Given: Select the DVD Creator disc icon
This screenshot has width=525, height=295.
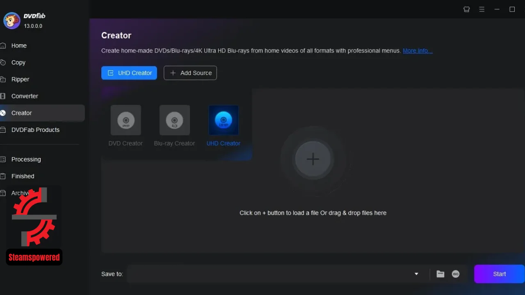Looking at the screenshot, I should pos(126,120).
